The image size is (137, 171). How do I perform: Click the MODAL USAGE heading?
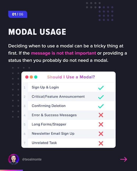[x=37, y=32]
